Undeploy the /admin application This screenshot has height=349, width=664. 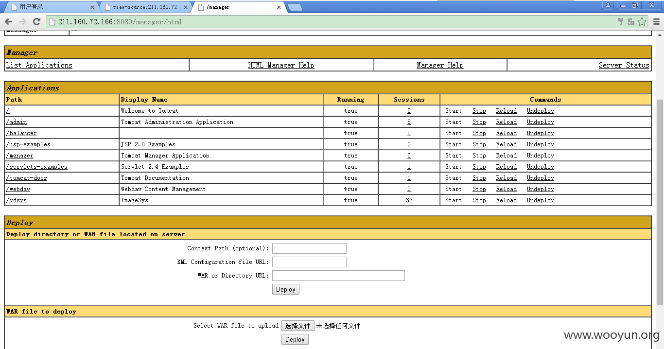tap(541, 122)
